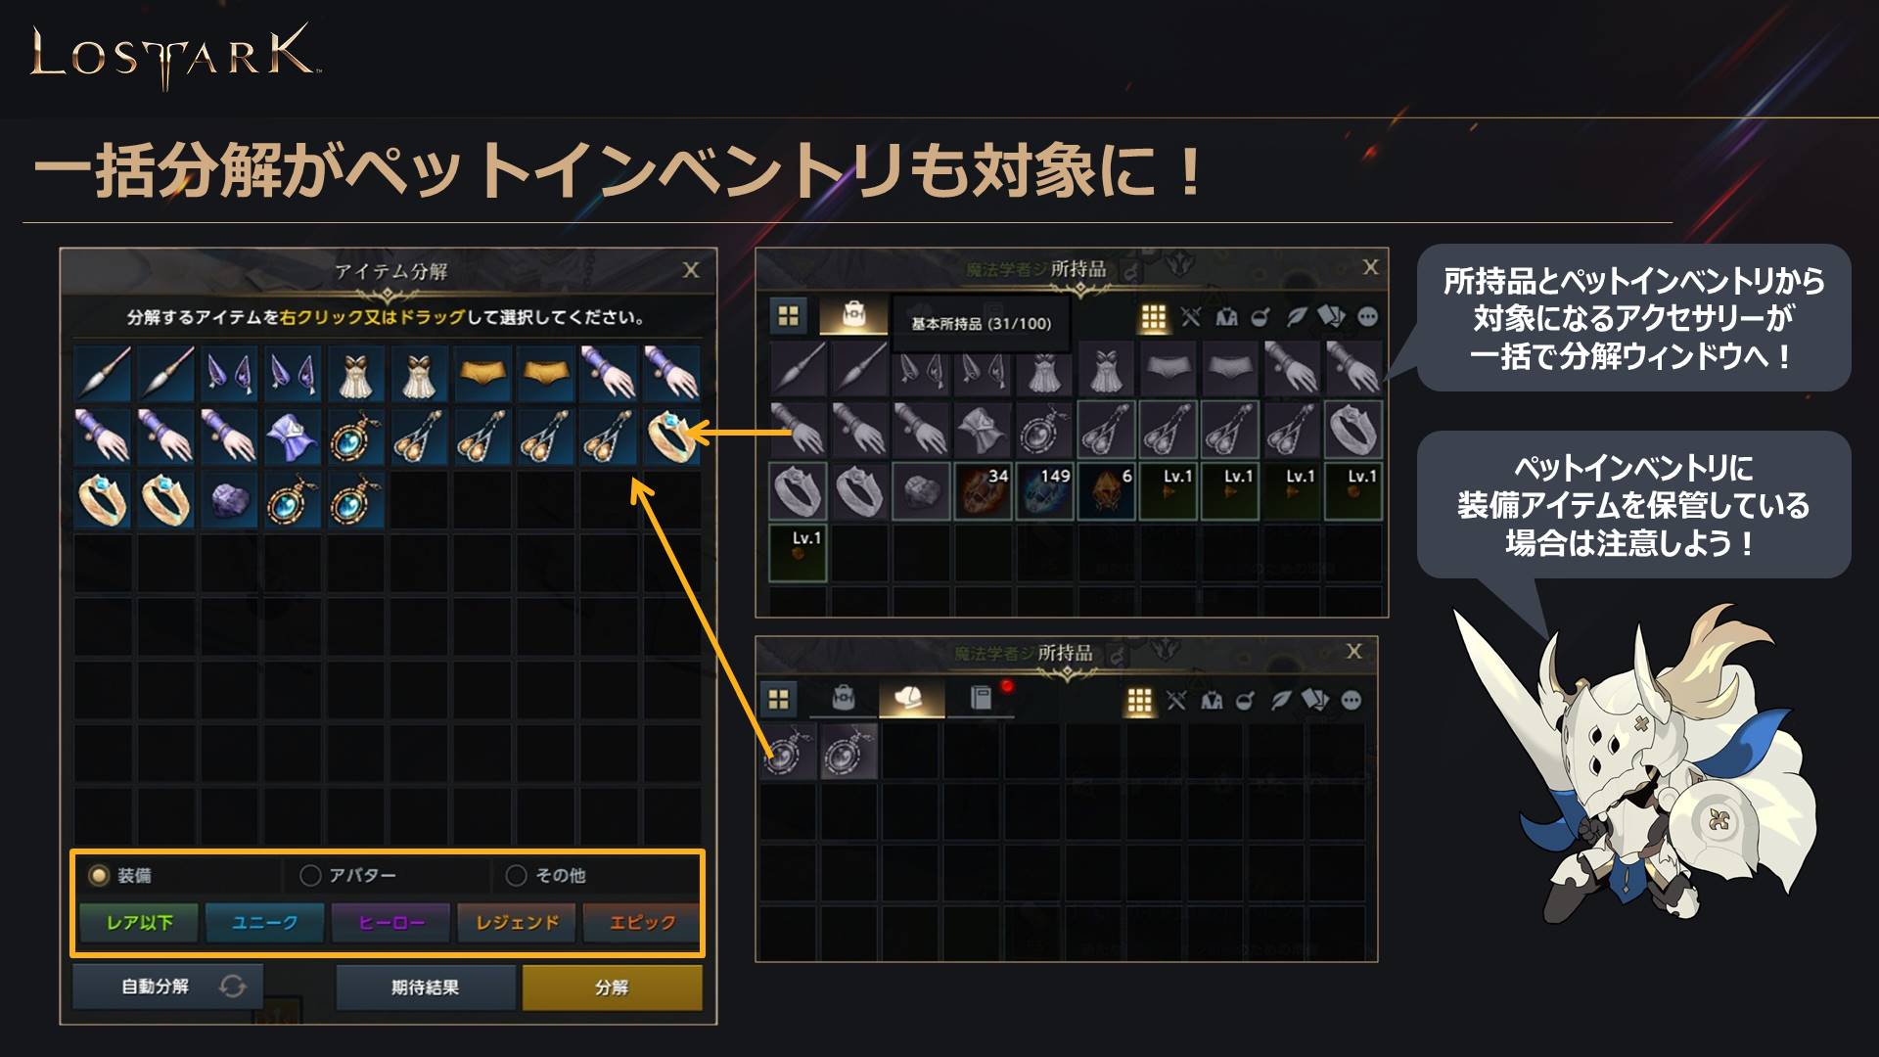
Task: Click the grid overview icon in upper inventory
Action: (x=789, y=315)
